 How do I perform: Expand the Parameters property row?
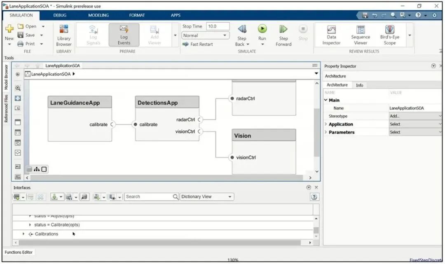pyautogui.click(x=326, y=132)
